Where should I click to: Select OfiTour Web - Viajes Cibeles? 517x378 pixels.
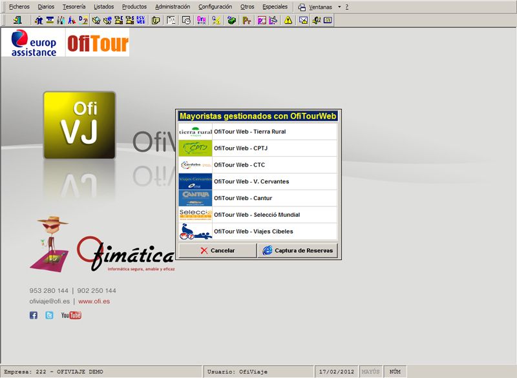[258, 232]
